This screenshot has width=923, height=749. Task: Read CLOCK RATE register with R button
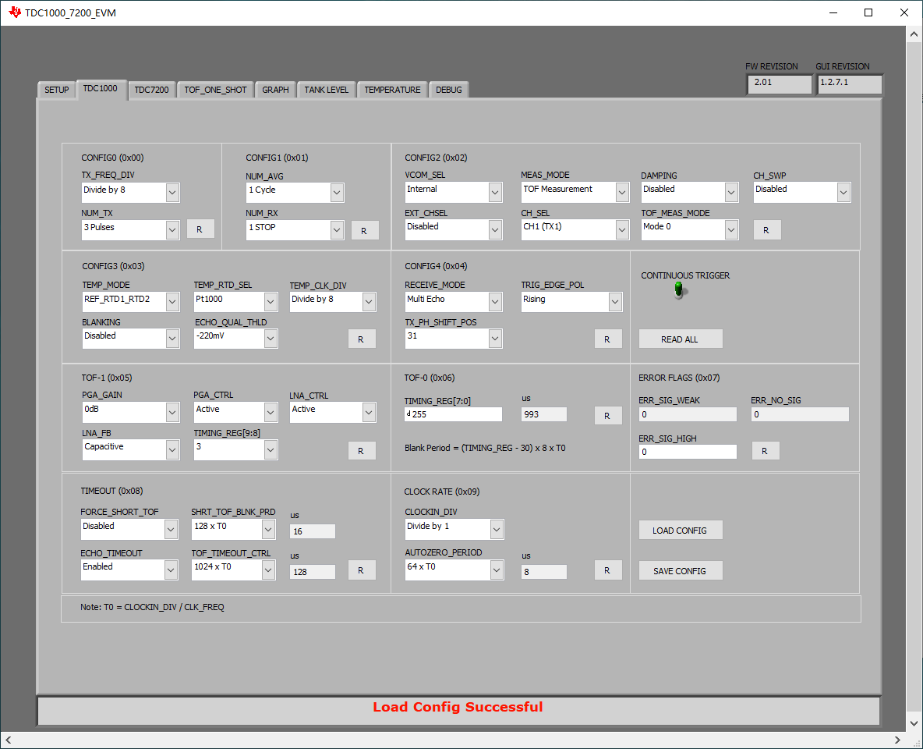coord(607,570)
